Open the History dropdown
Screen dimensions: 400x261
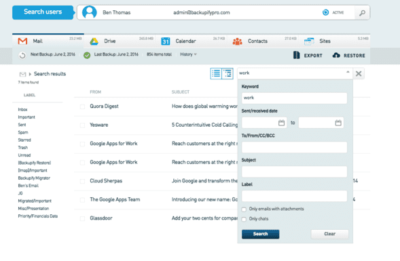pos(188,54)
